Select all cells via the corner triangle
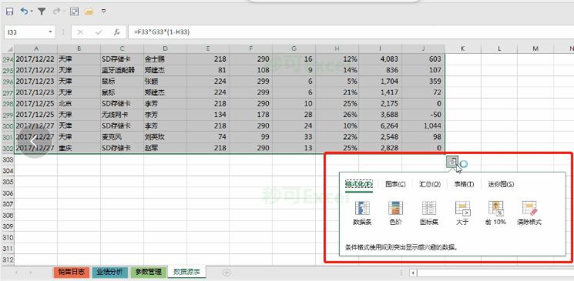 point(10,49)
